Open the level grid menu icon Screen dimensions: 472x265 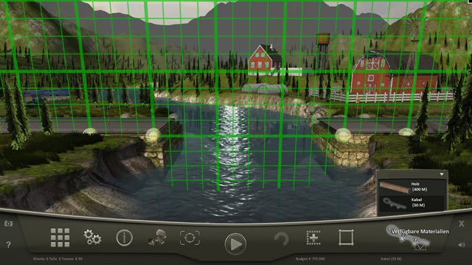(x=60, y=237)
